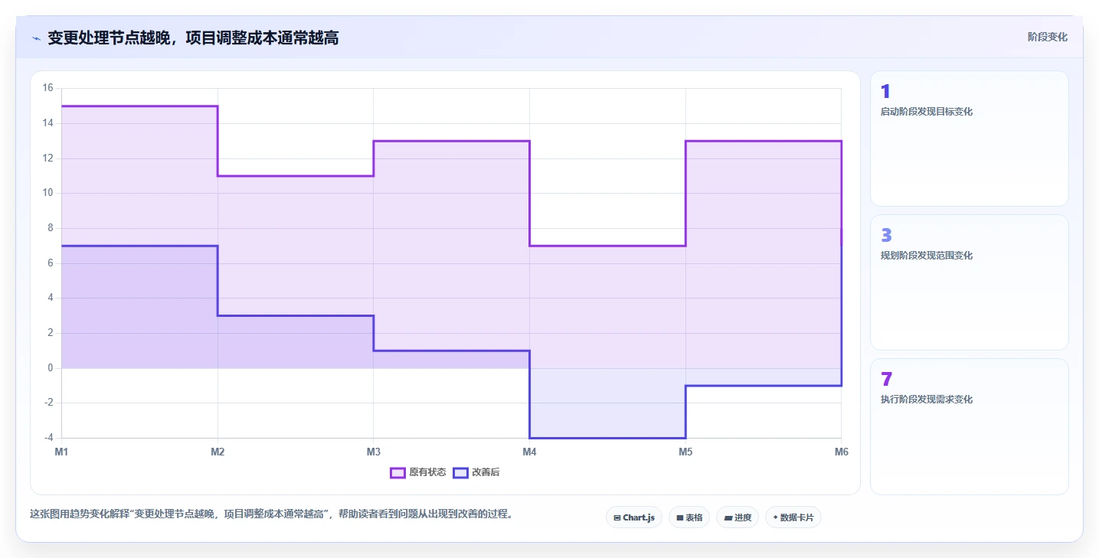1099x558 pixels.
Task: Click the 0 value on the y-axis
Action: [50, 368]
